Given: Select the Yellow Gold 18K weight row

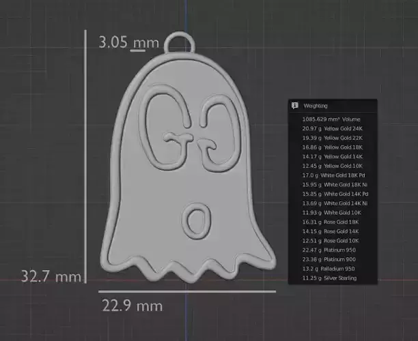Looking at the screenshot, I should 333,147.
